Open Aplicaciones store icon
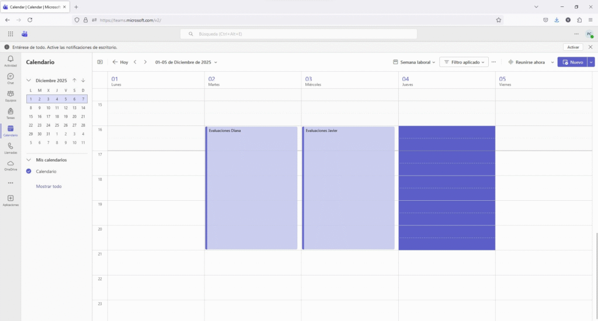This screenshot has height=321, width=598. click(x=11, y=201)
